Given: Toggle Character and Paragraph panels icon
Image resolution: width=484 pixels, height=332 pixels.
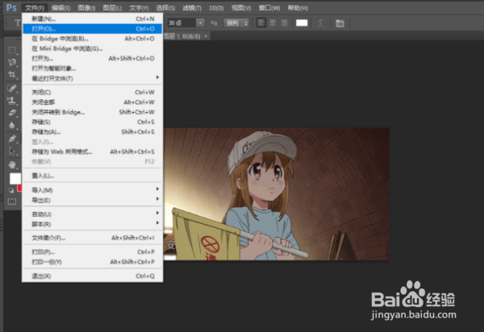Looking at the screenshot, I should [x=340, y=23].
